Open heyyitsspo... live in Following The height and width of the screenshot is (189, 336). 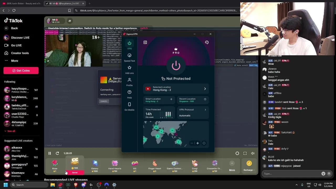21,90
